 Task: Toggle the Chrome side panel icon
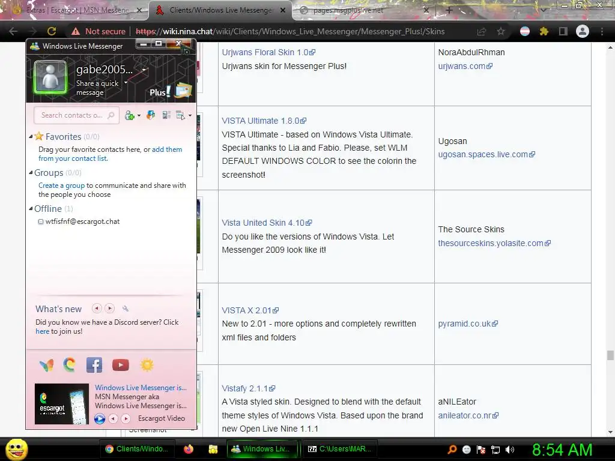pos(563,31)
